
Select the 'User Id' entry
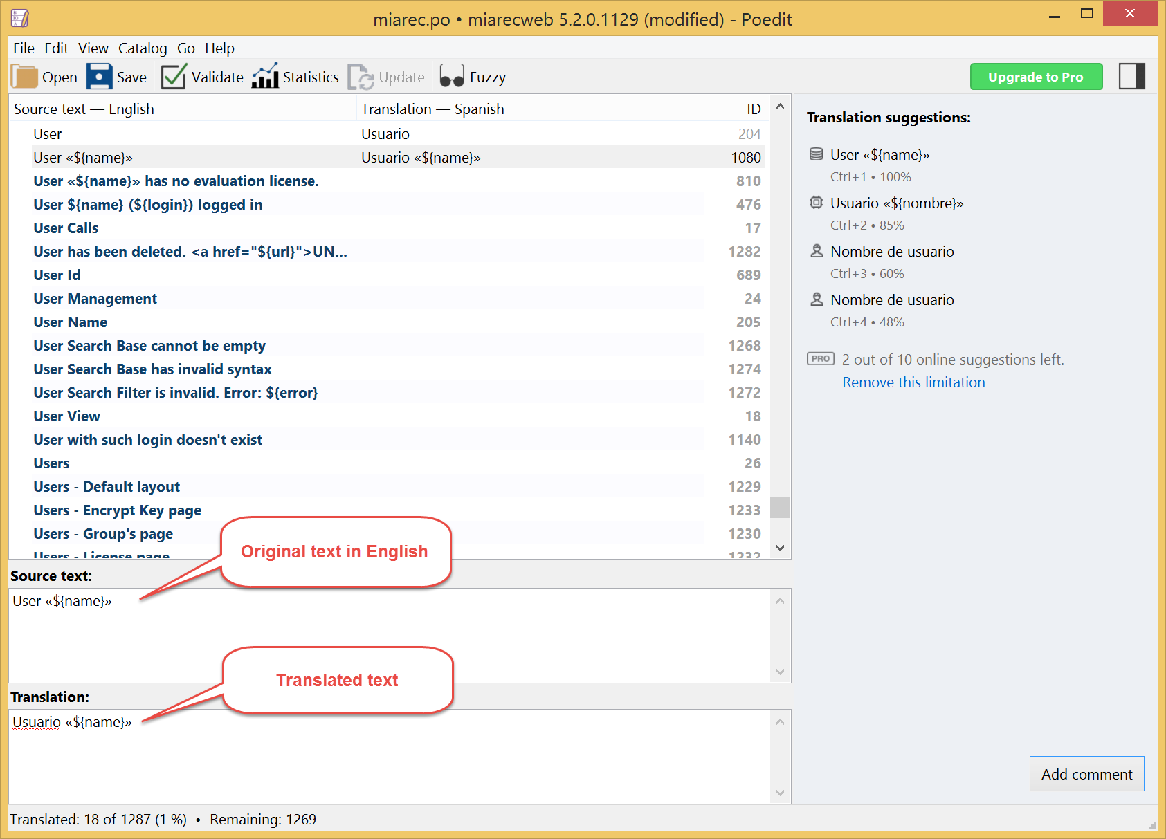click(x=388, y=275)
